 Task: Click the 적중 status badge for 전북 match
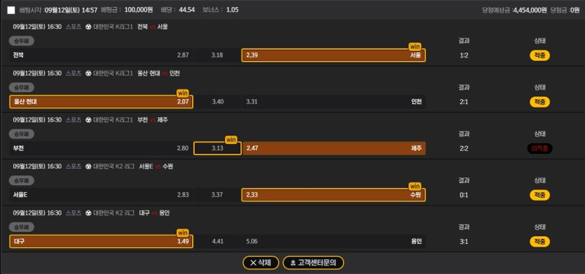pyautogui.click(x=539, y=55)
